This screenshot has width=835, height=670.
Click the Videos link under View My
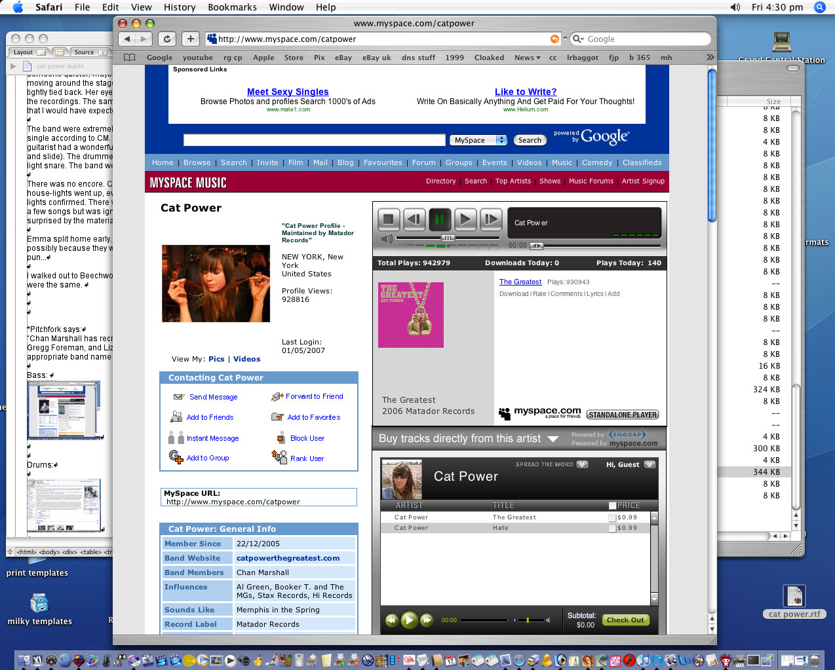pyautogui.click(x=246, y=359)
